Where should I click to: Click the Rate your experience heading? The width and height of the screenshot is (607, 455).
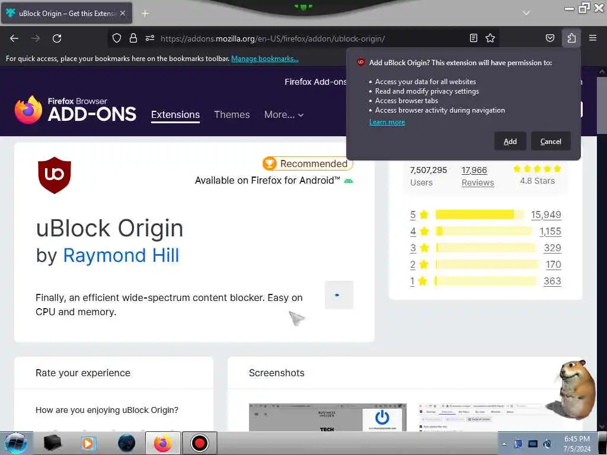click(83, 373)
